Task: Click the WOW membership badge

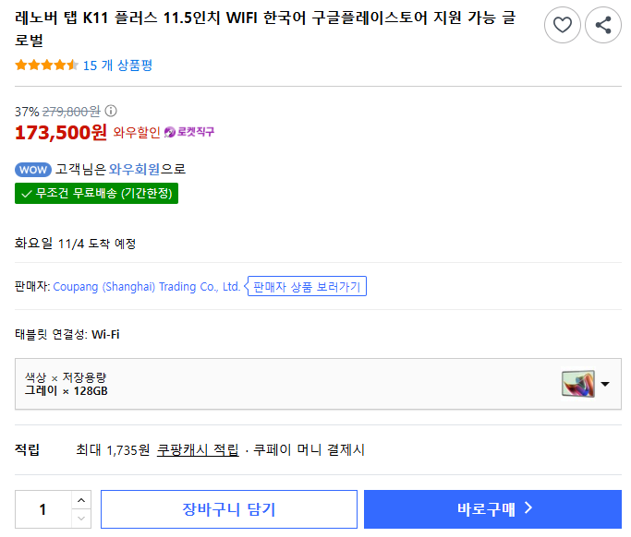Action: pyautogui.click(x=33, y=170)
